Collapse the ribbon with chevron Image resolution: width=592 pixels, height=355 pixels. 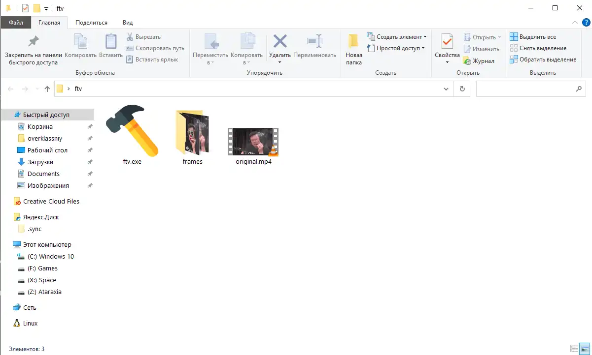pyautogui.click(x=575, y=23)
